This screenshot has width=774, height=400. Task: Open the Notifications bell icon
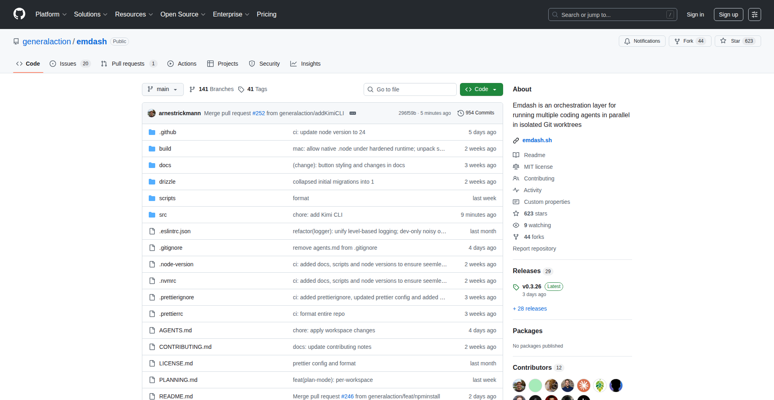coord(628,41)
